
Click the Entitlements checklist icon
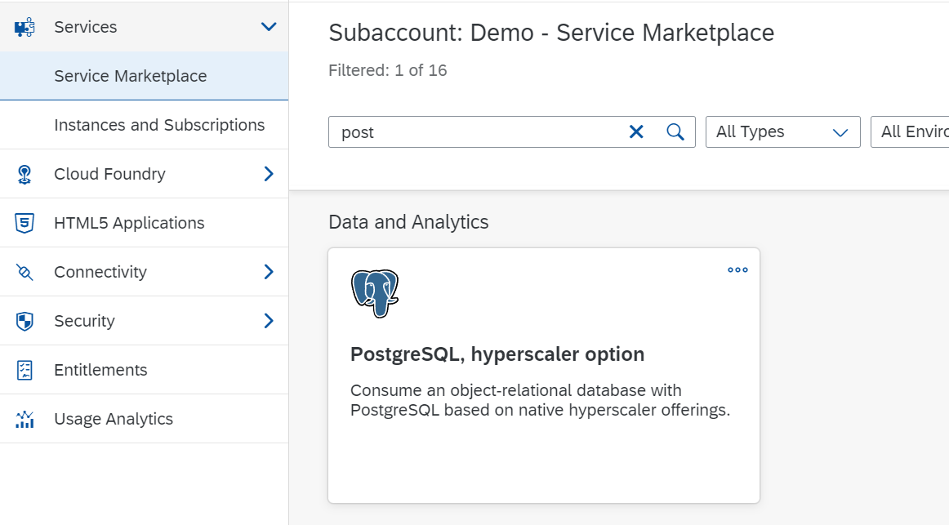(x=25, y=370)
